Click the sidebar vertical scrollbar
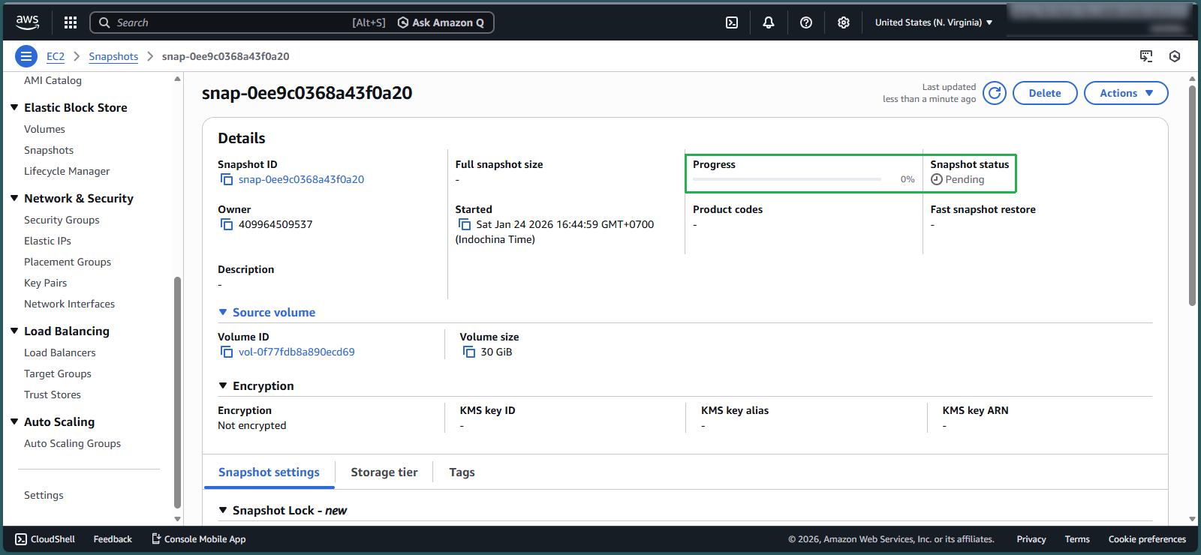 click(x=177, y=392)
